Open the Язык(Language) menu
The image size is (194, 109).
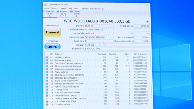pos(97,9)
